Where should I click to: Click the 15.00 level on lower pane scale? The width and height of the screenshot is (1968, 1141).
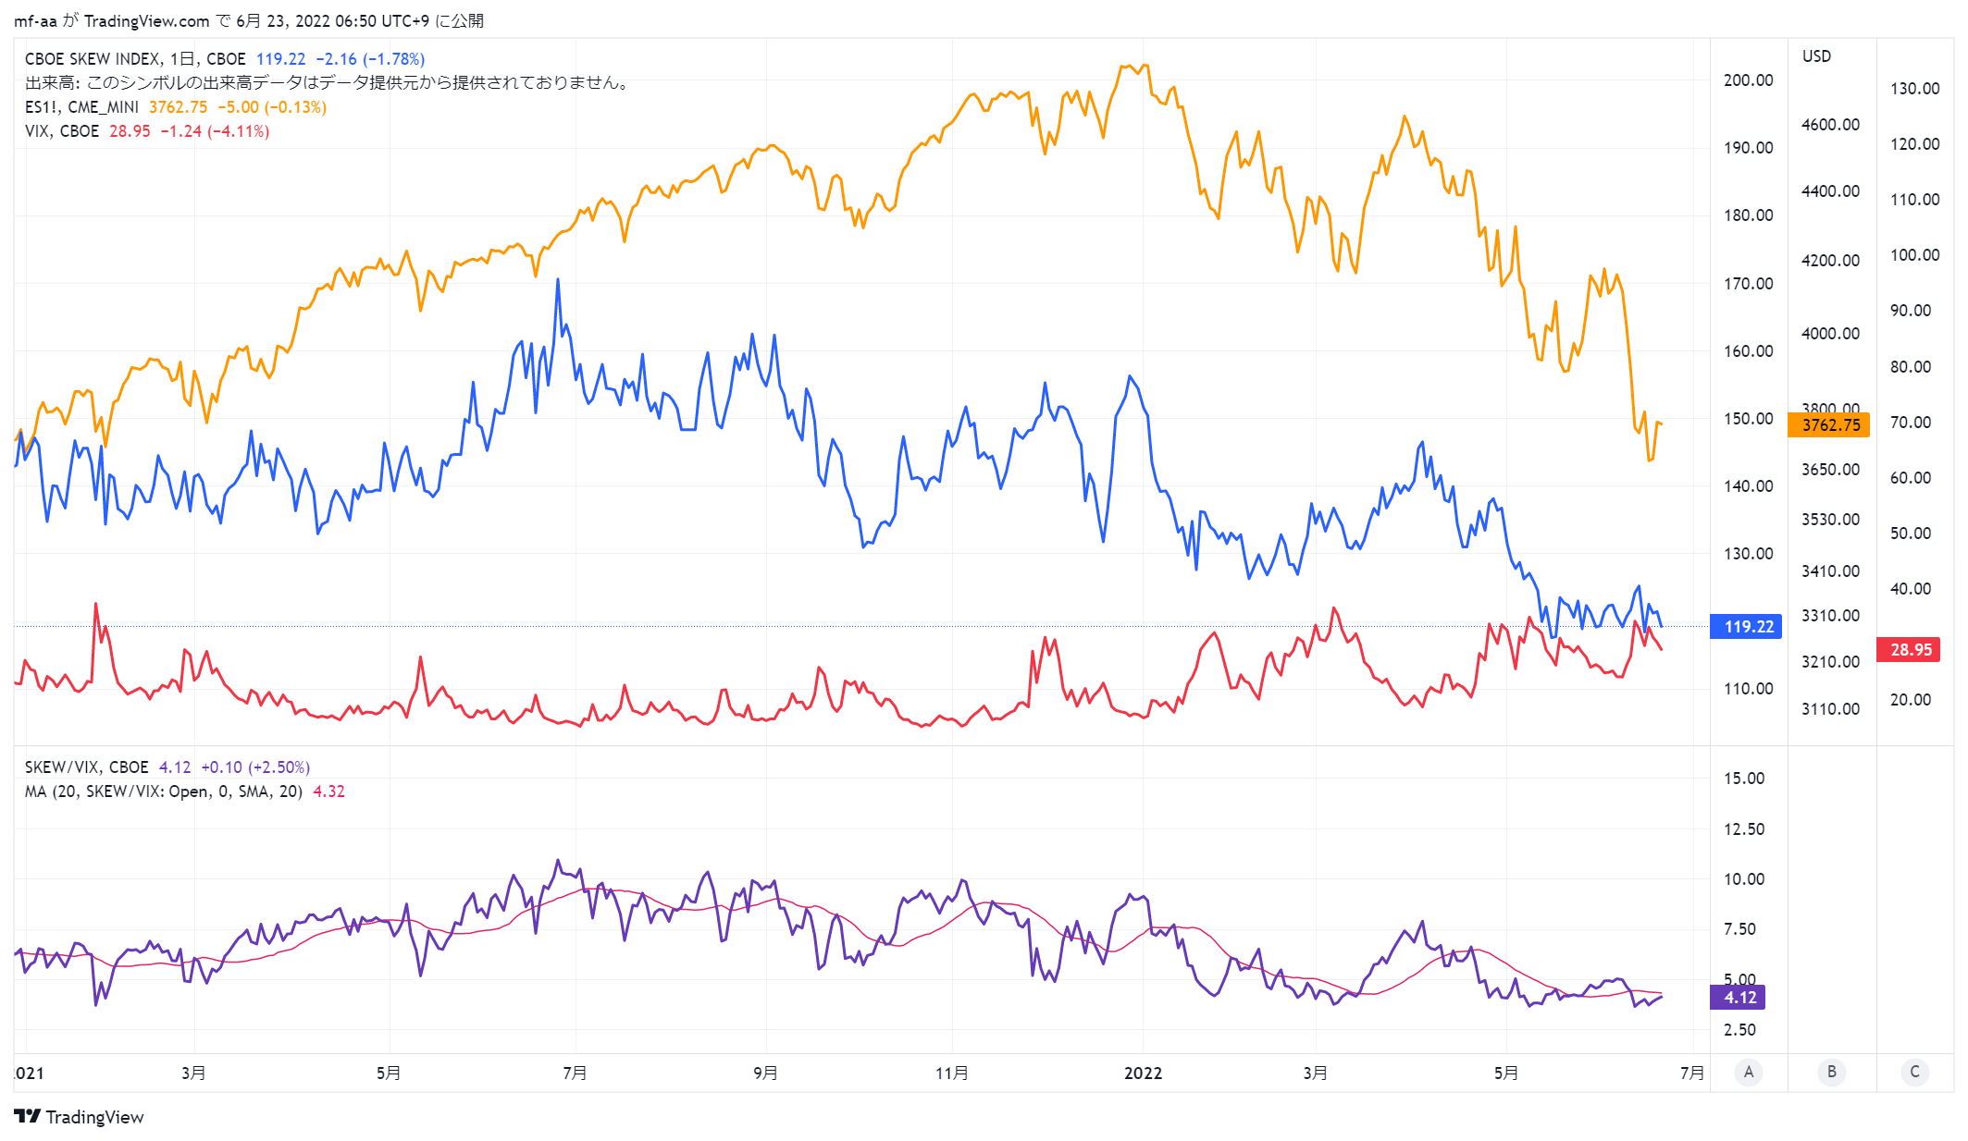pyautogui.click(x=1743, y=778)
